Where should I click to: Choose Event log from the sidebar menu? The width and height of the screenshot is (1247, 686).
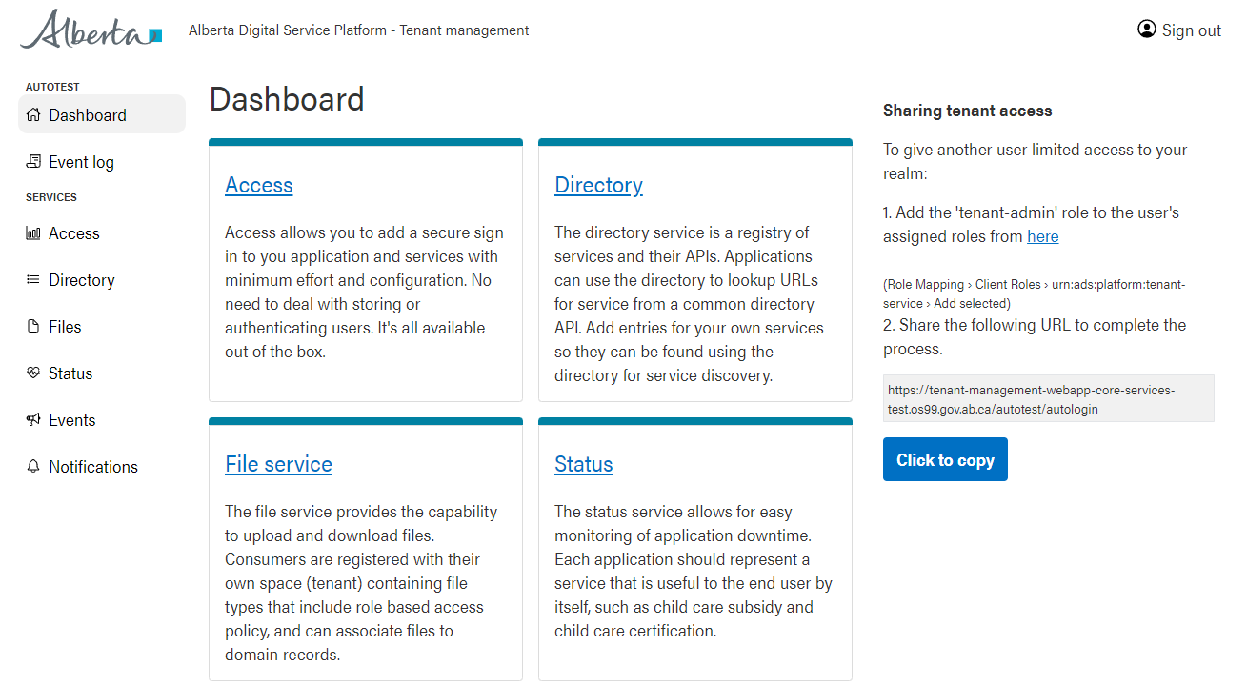[81, 161]
